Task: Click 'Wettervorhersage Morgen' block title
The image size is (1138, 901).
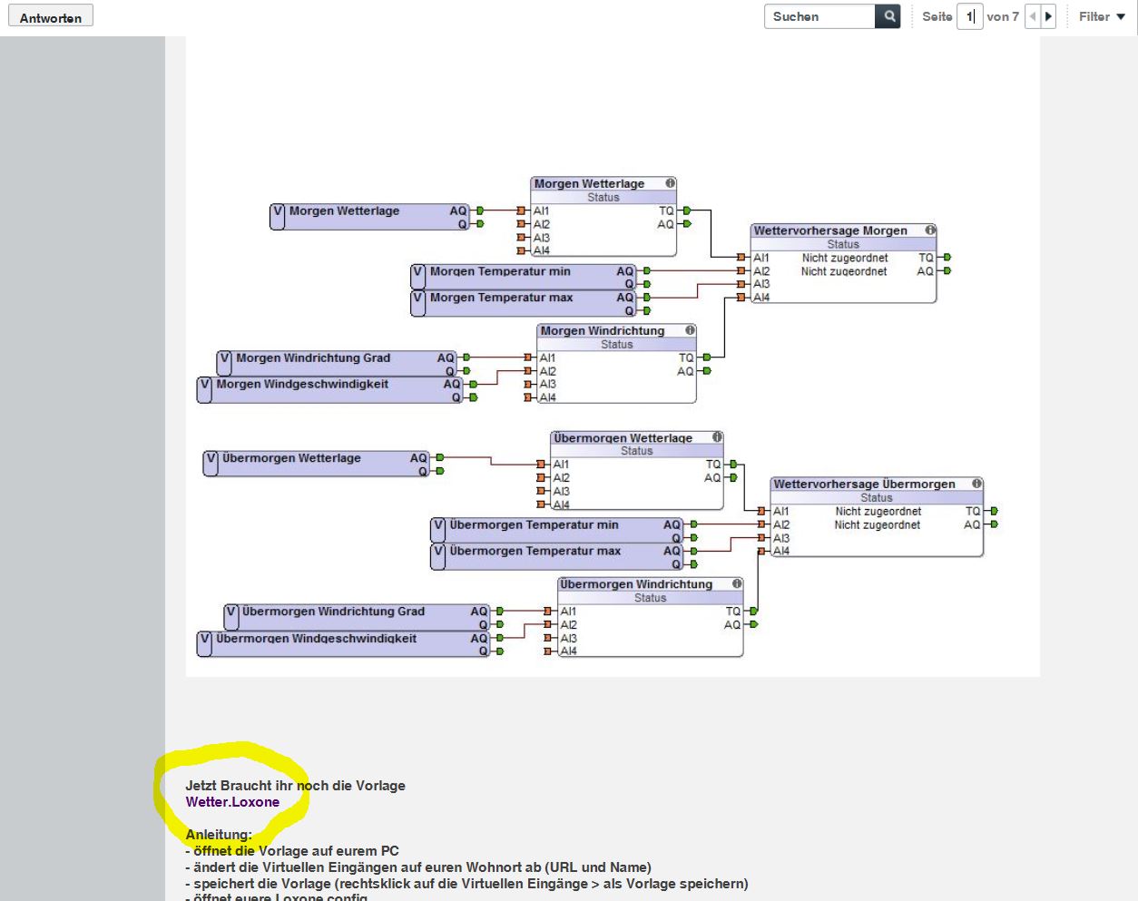Action: coord(830,230)
